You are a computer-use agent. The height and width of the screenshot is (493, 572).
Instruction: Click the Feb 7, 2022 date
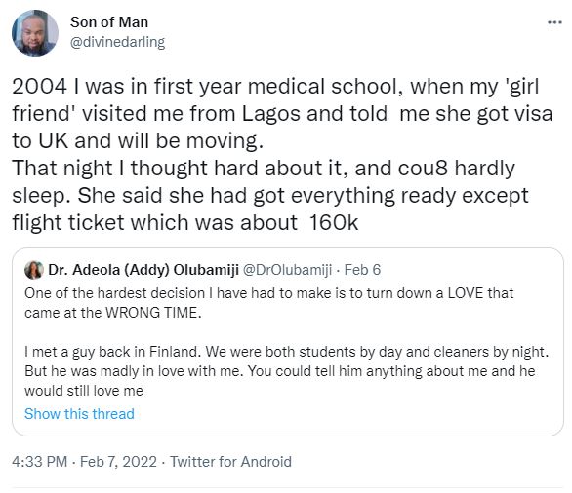(x=118, y=461)
